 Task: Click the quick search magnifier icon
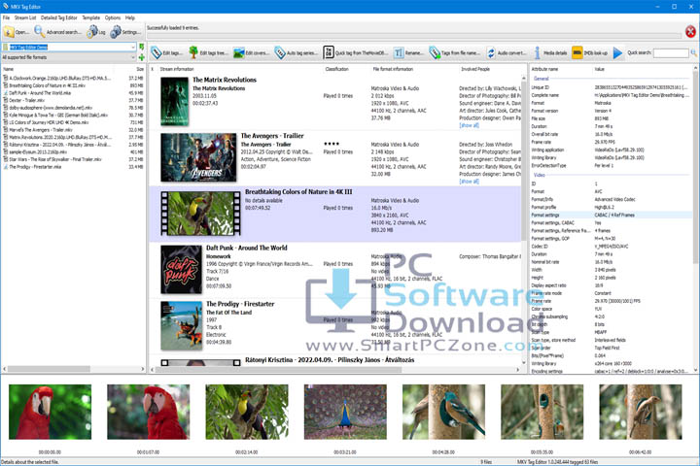(x=694, y=52)
